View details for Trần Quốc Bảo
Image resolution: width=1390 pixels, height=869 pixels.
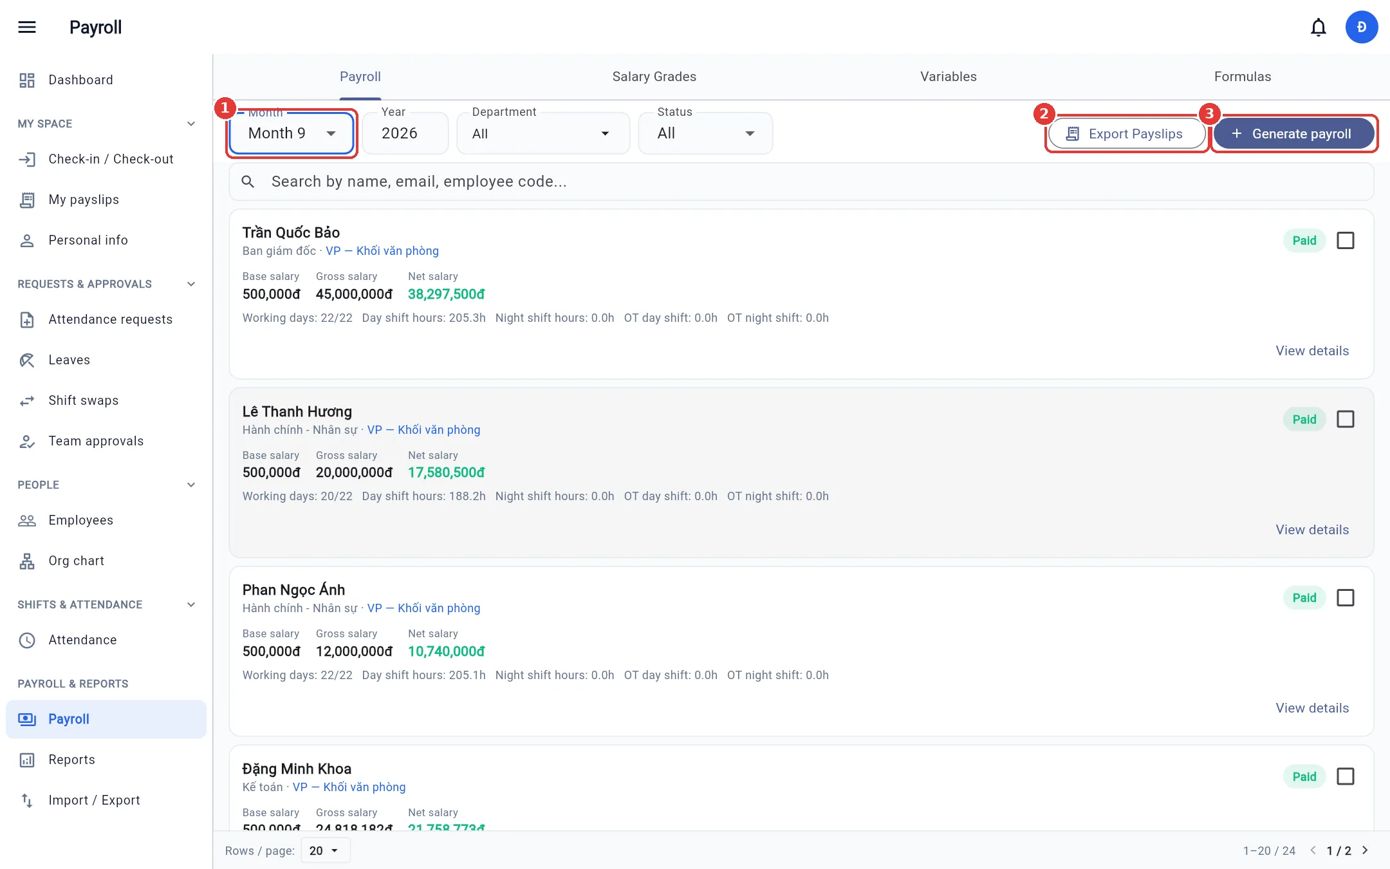(x=1312, y=351)
